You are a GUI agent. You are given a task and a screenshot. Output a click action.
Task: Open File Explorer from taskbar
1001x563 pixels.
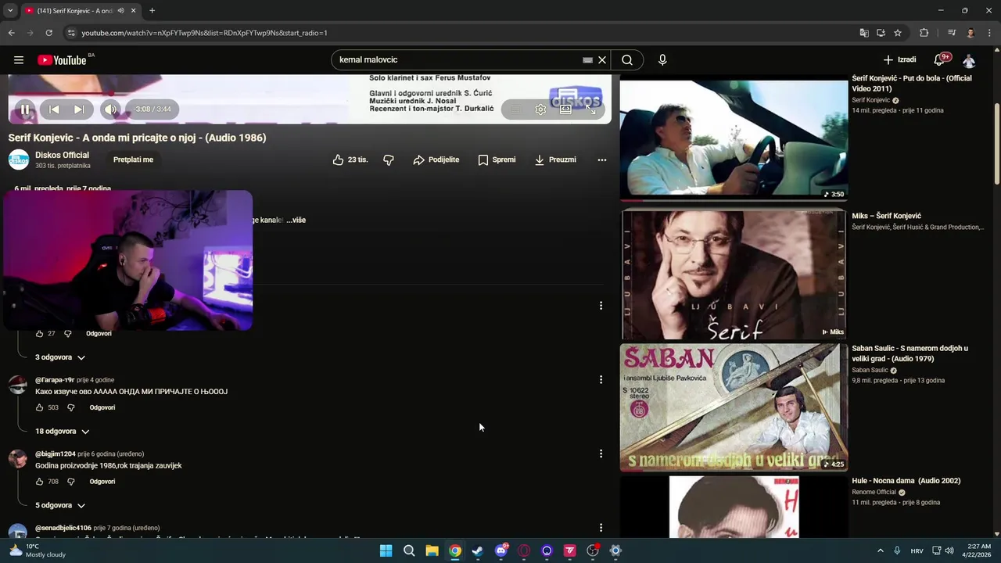tap(432, 550)
